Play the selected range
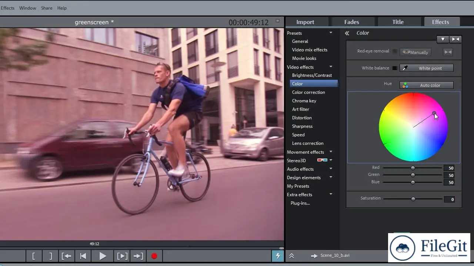This screenshot has width=474, height=266. coord(122,256)
